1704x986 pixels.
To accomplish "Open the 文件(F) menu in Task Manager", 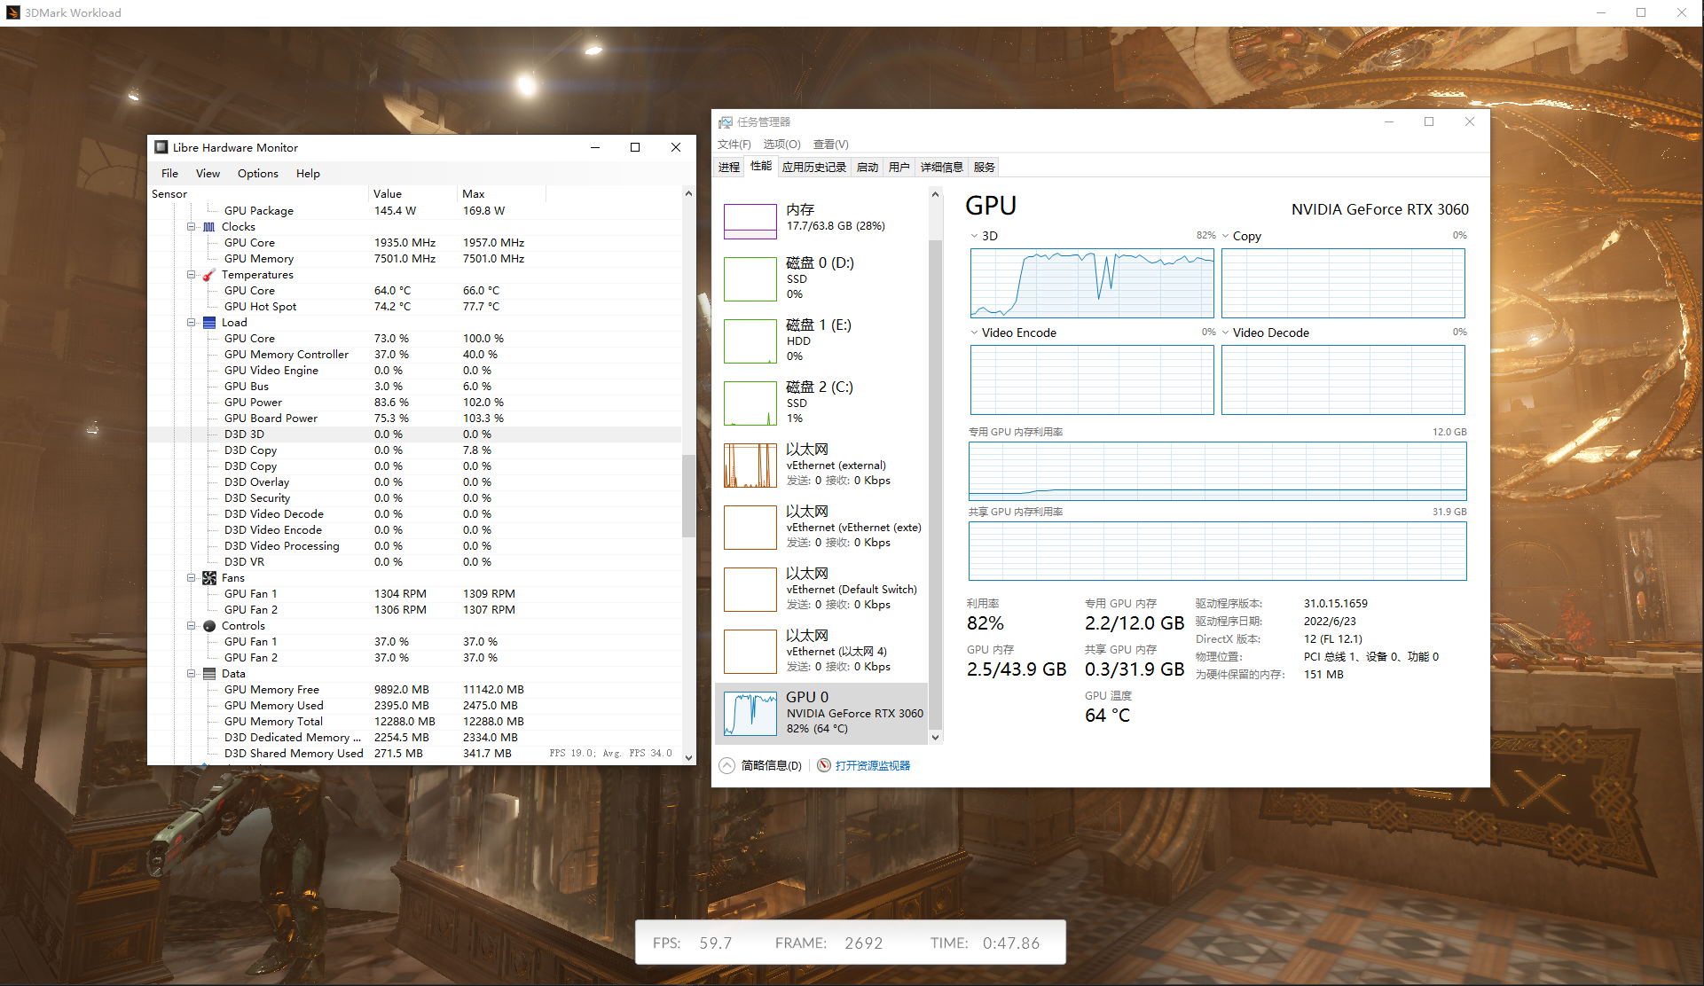I will pos(734,145).
